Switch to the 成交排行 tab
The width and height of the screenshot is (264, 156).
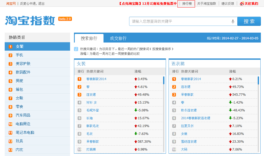tap(118, 39)
